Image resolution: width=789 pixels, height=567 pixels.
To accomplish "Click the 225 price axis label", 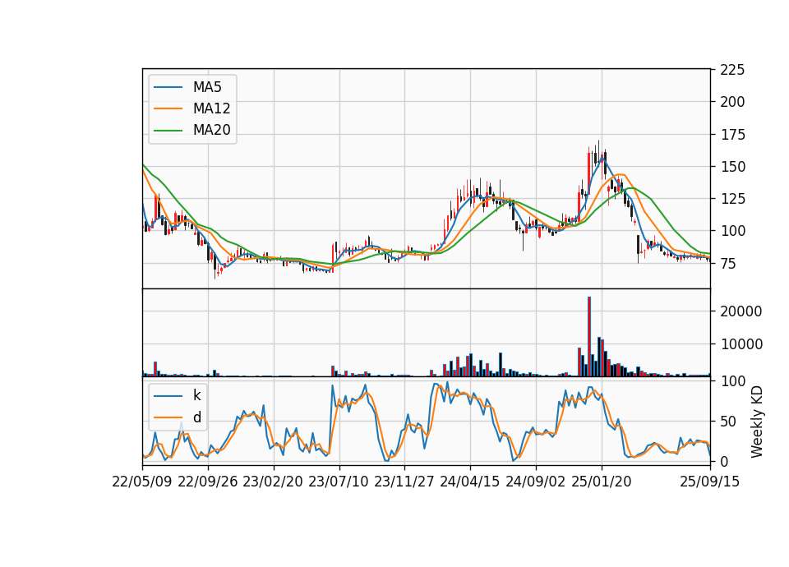I will point(732,70).
